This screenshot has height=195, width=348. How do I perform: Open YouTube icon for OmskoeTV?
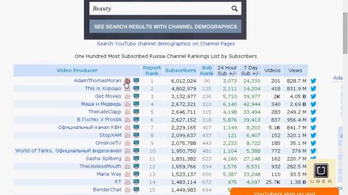pyautogui.click(x=127, y=143)
